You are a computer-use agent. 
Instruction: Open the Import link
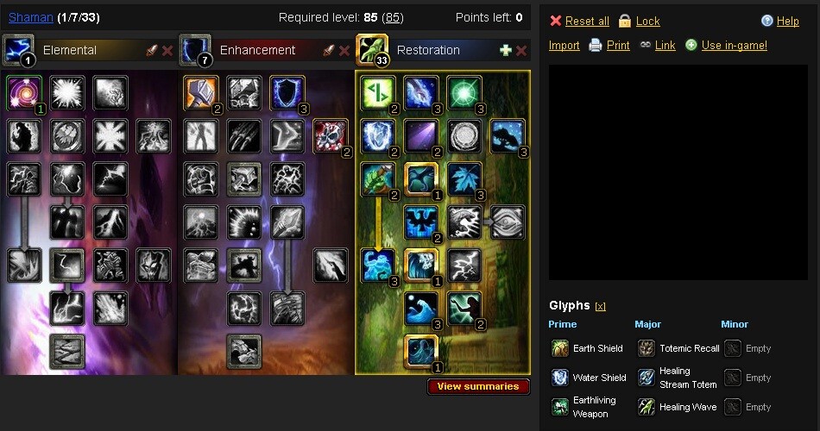coord(564,46)
